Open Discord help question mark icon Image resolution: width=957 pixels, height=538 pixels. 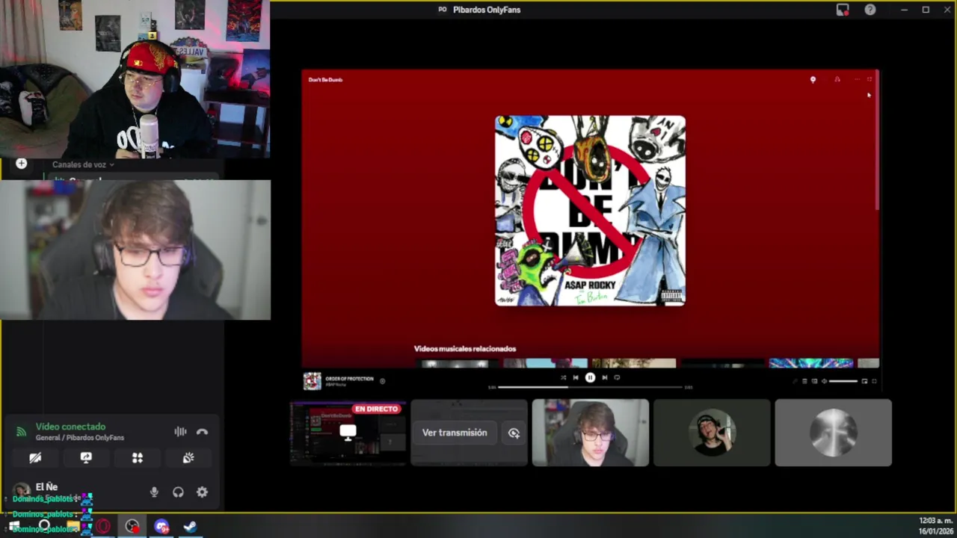tap(870, 10)
